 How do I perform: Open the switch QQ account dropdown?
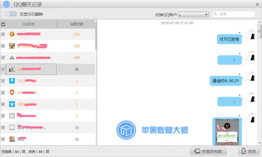point(193,15)
